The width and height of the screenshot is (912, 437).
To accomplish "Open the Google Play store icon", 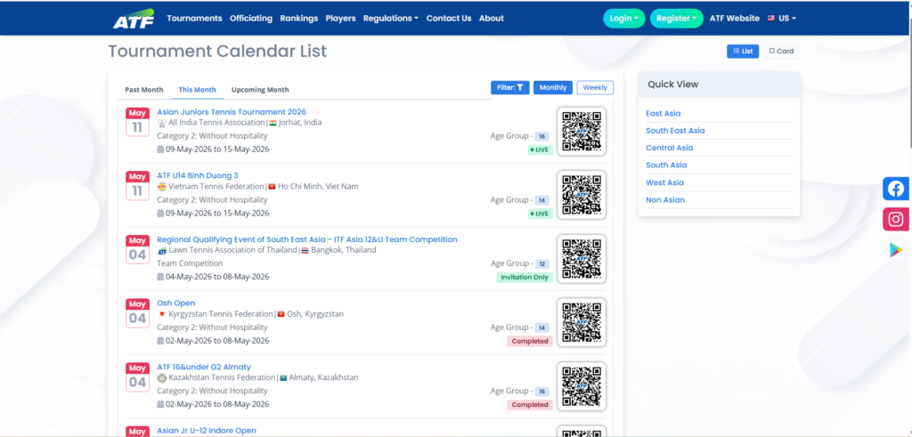I will pos(896,250).
